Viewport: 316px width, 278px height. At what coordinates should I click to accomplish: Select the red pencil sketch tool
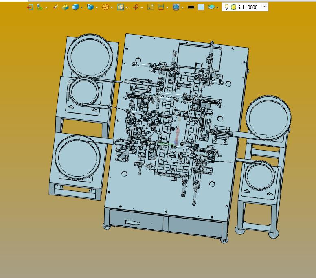tap(55, 7)
